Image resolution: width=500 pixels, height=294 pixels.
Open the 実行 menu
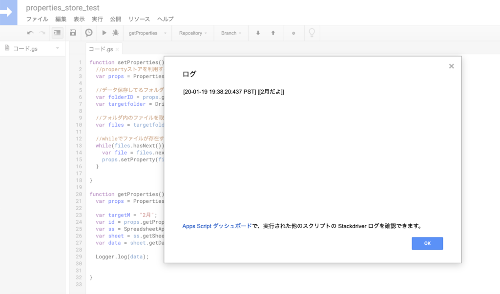point(97,19)
